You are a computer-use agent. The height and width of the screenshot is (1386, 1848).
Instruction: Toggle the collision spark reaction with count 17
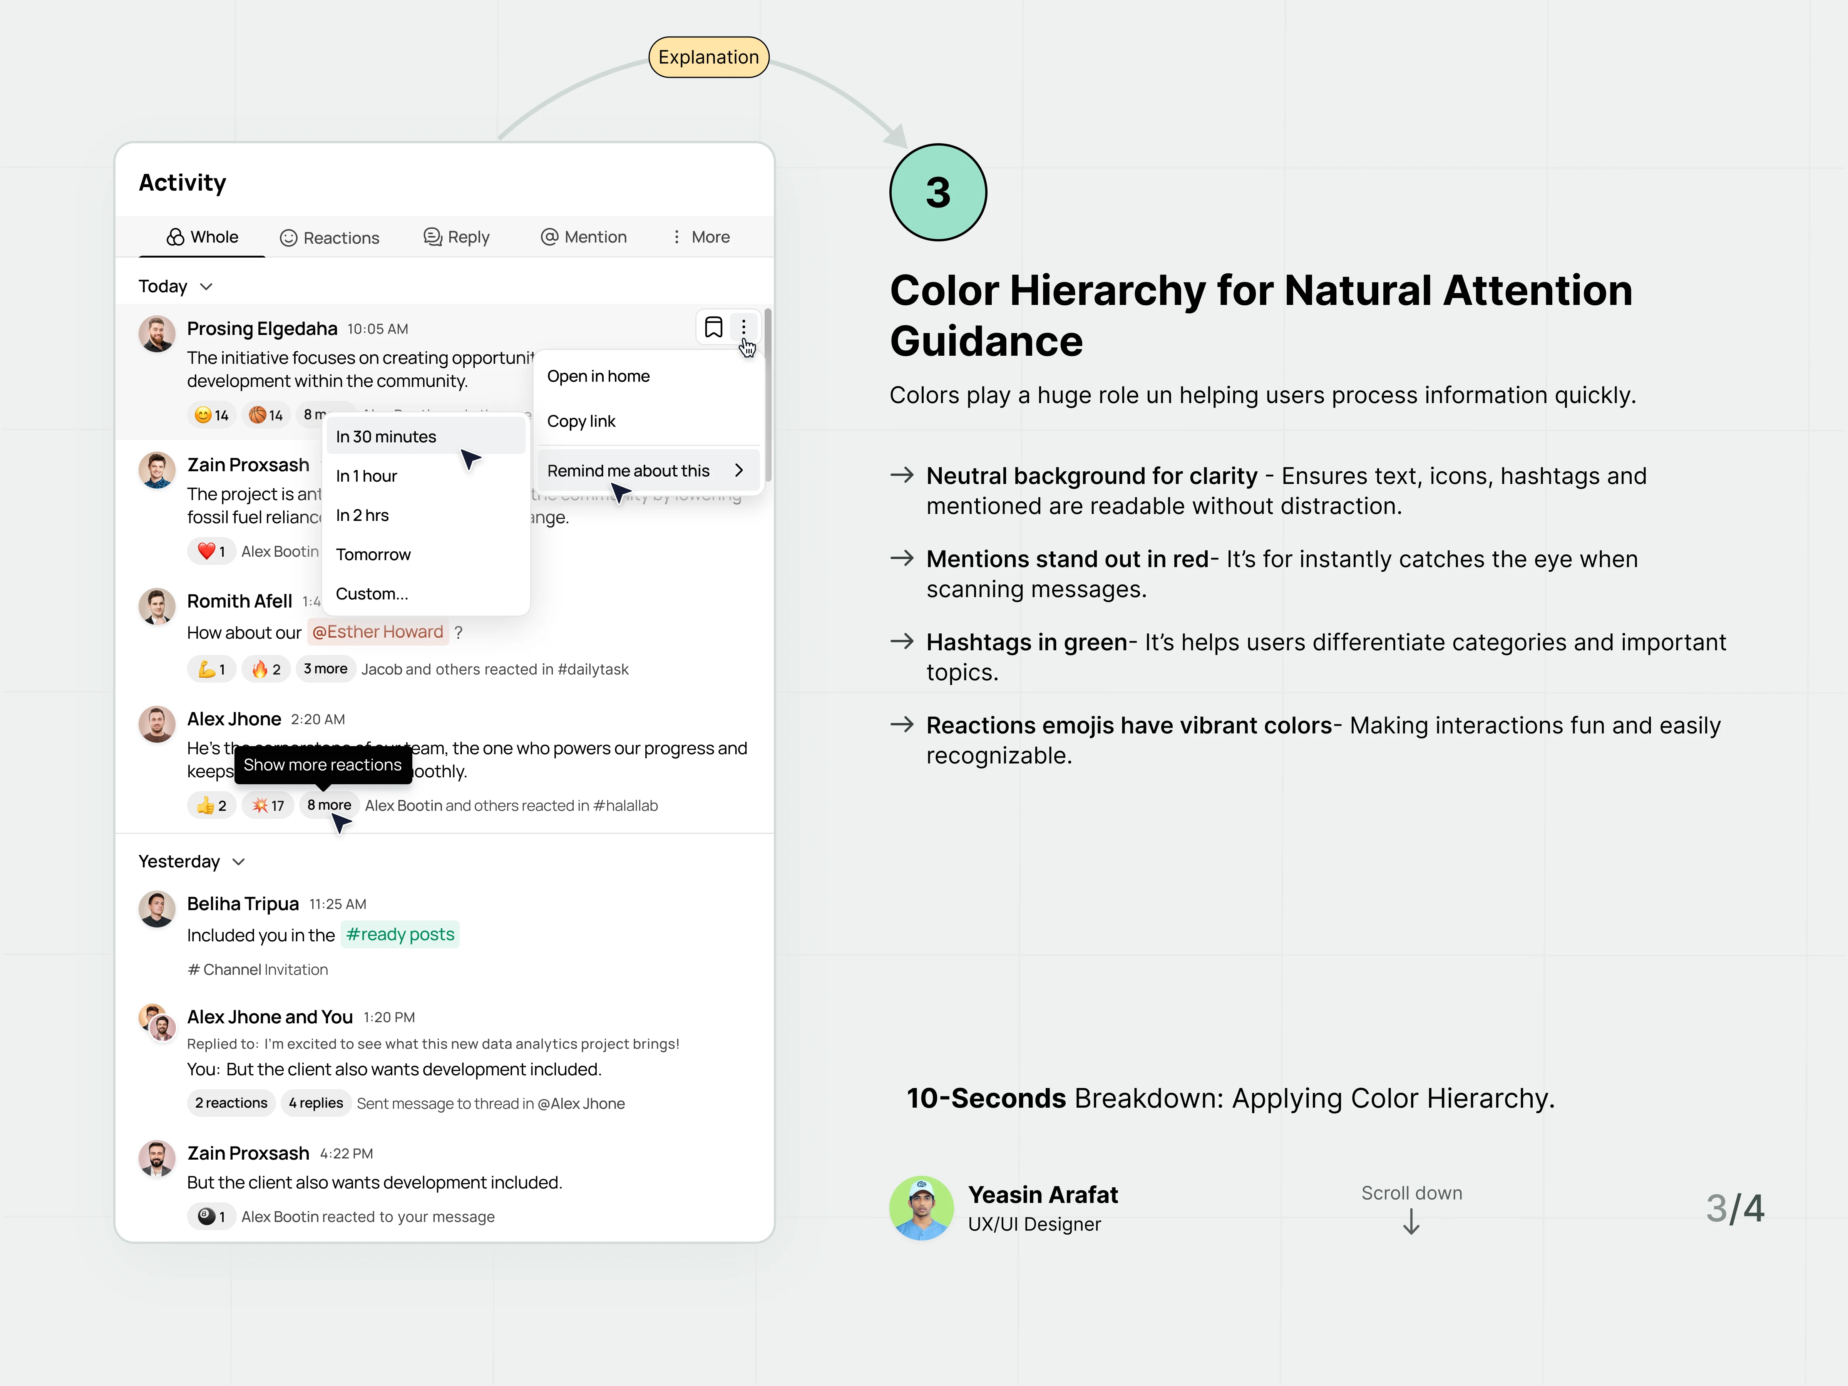[x=267, y=805]
